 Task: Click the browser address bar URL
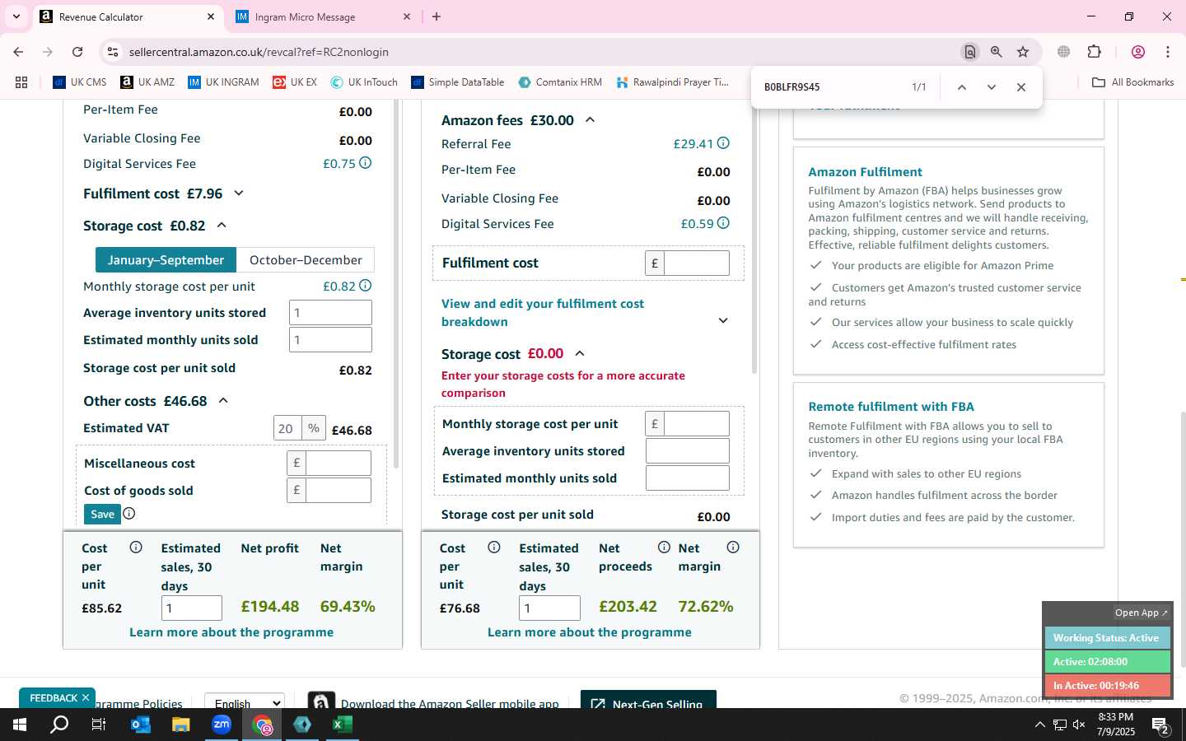[x=259, y=52]
